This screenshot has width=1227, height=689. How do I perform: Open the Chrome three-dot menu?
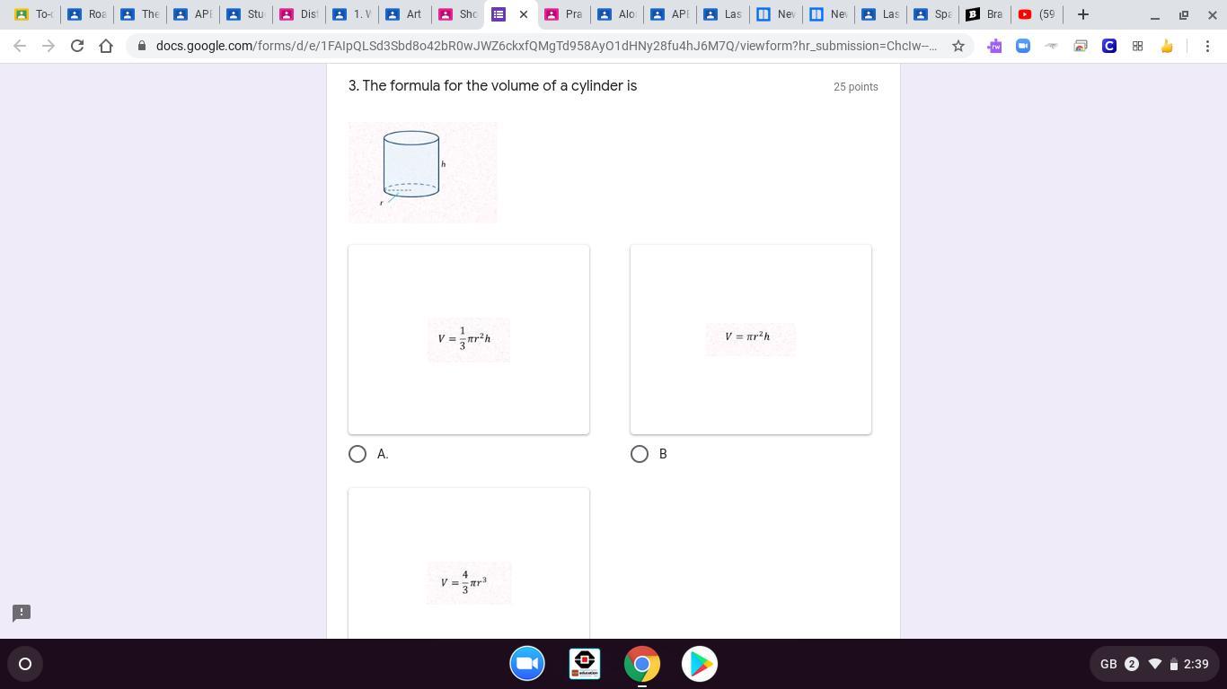pyautogui.click(x=1207, y=46)
